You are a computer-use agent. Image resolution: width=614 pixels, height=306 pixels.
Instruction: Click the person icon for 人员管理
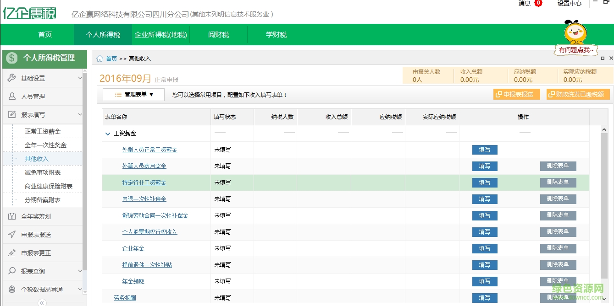point(12,97)
